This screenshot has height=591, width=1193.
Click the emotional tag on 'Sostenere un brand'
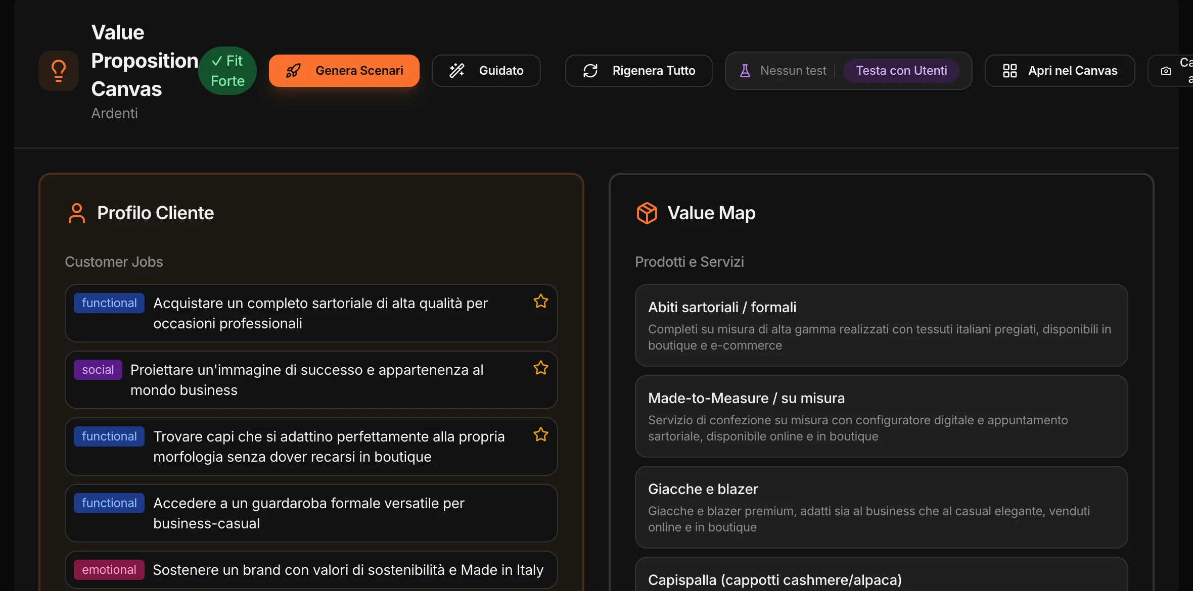(x=109, y=570)
